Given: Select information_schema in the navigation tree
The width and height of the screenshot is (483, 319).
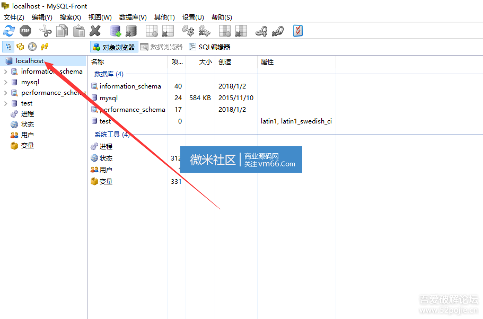Looking at the screenshot, I should pyautogui.click(x=52, y=72).
